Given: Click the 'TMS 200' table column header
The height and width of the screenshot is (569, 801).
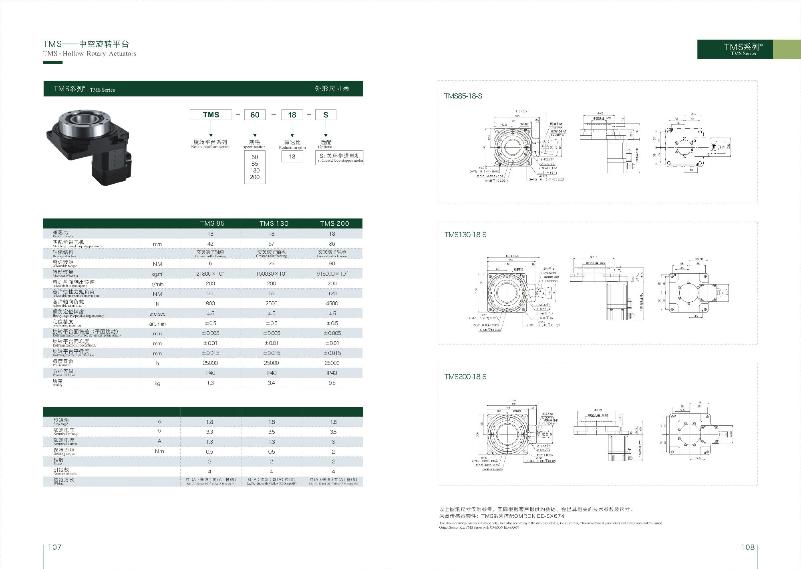Looking at the screenshot, I should [x=334, y=223].
